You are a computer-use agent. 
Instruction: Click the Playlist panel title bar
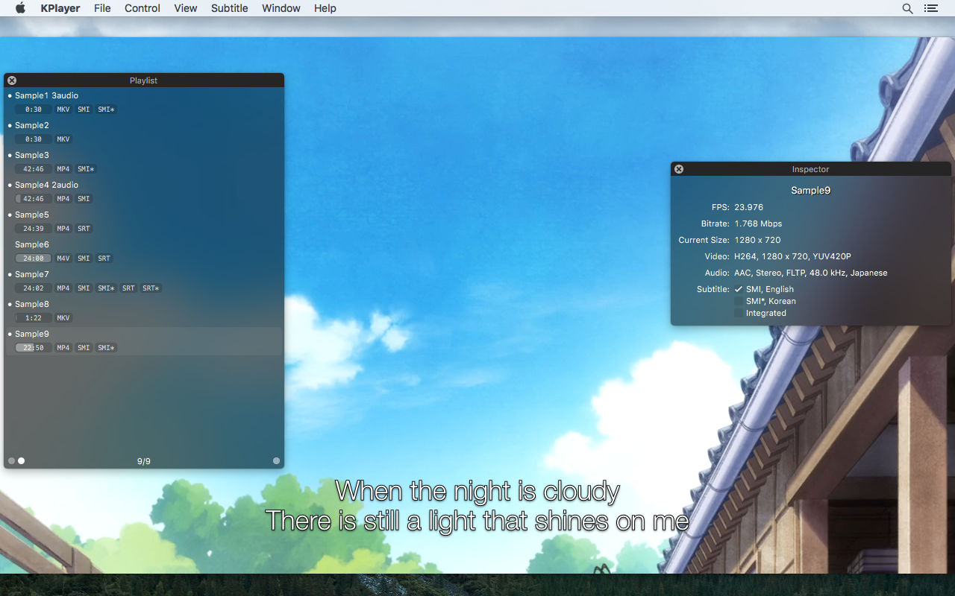tap(144, 80)
